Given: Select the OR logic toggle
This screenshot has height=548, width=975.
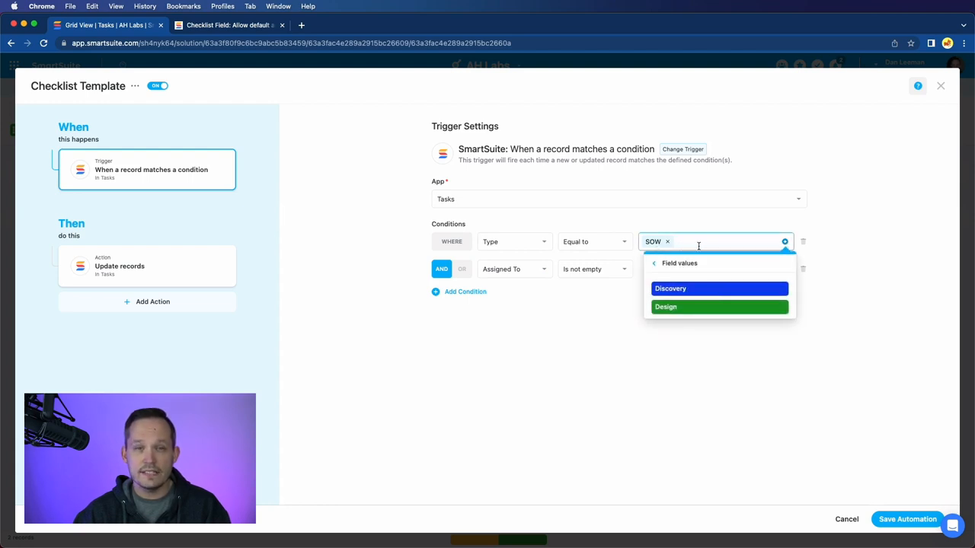Looking at the screenshot, I should (462, 269).
